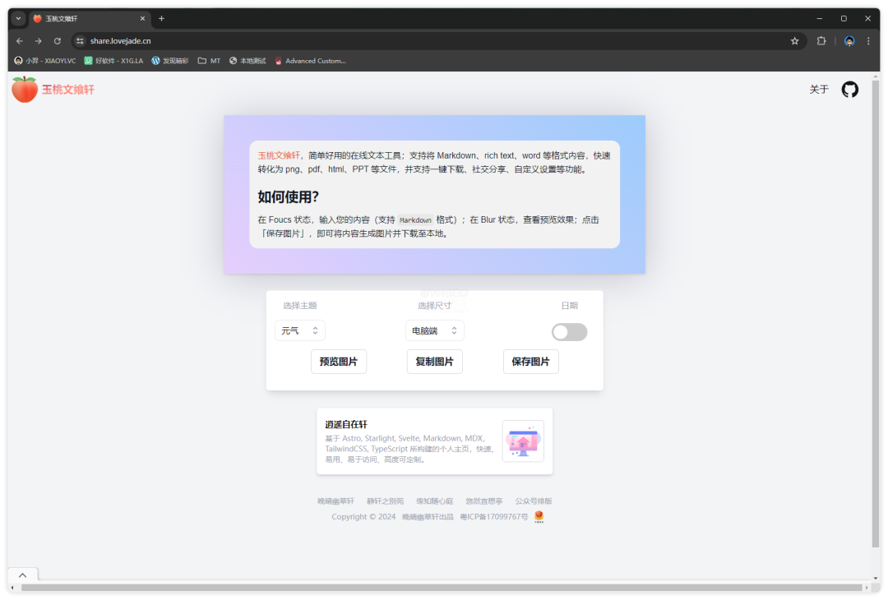This screenshot has width=888, height=600.
Task: Click the peach logo of 玉桃文缮轩
Action: point(24,89)
